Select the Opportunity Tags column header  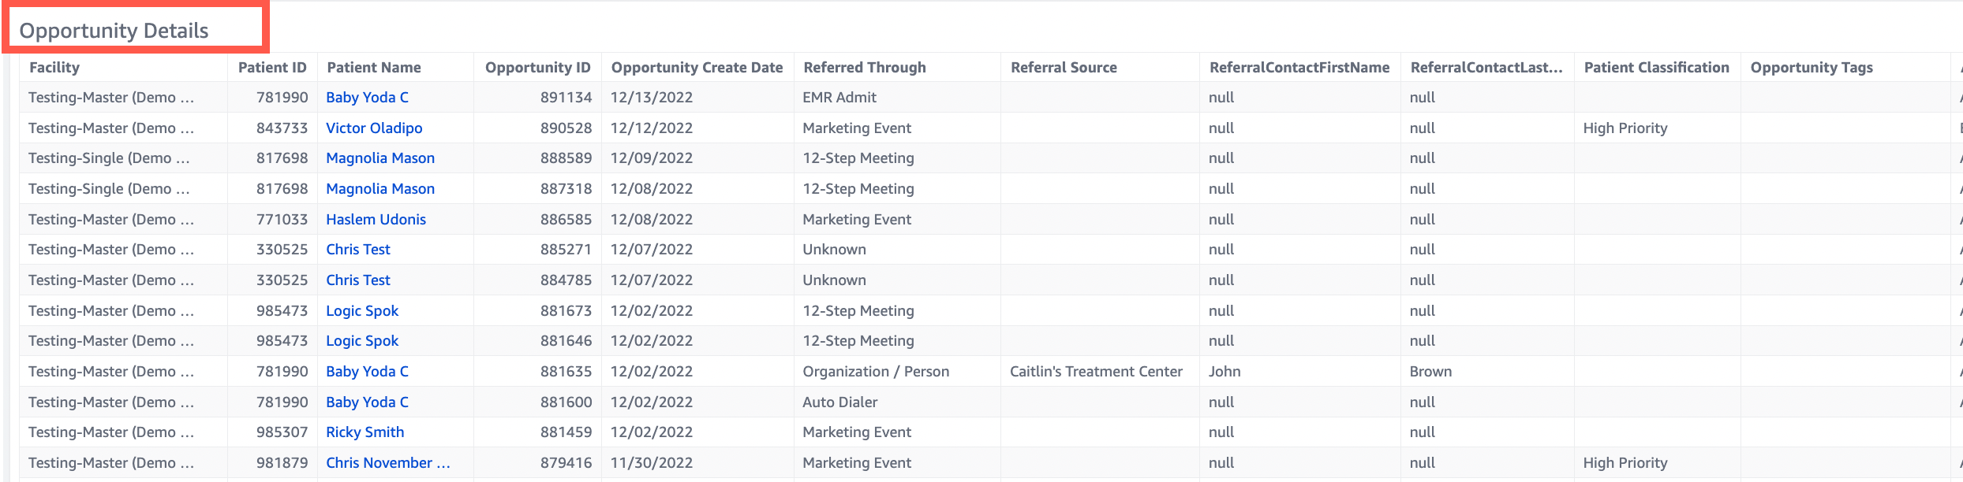(x=1811, y=68)
